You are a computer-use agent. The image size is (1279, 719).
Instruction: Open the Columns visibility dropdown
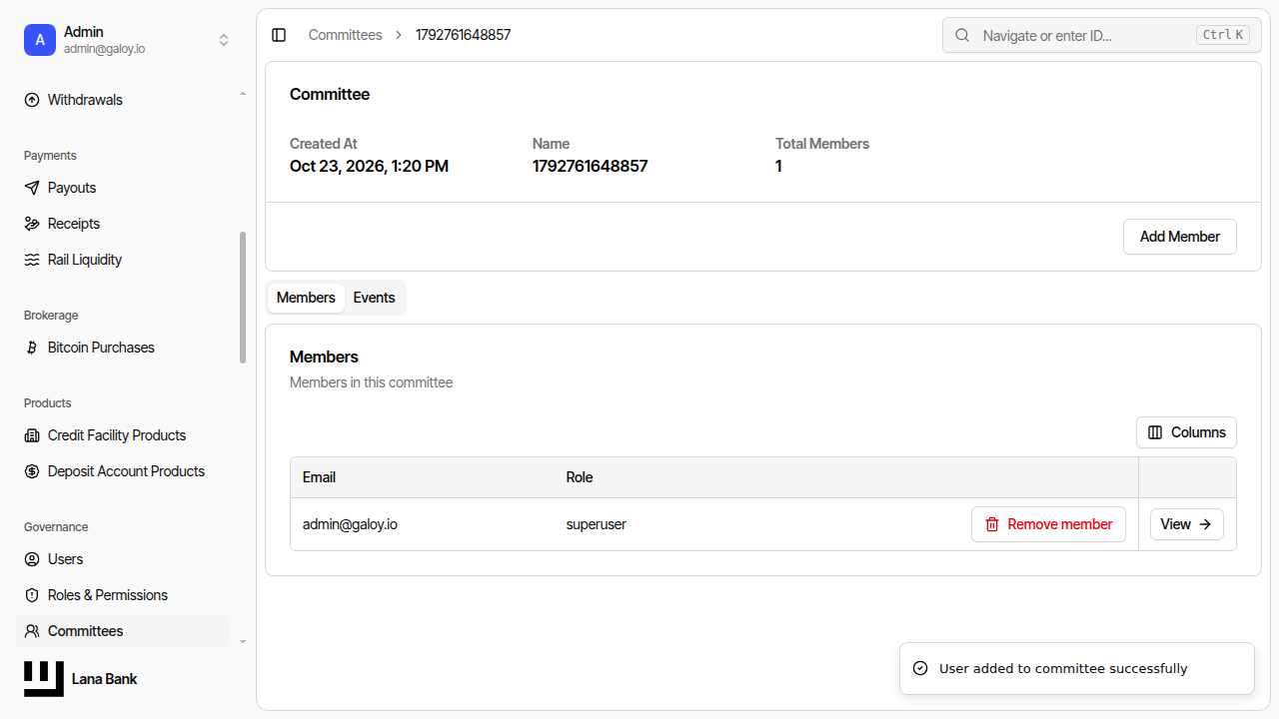tap(1186, 432)
